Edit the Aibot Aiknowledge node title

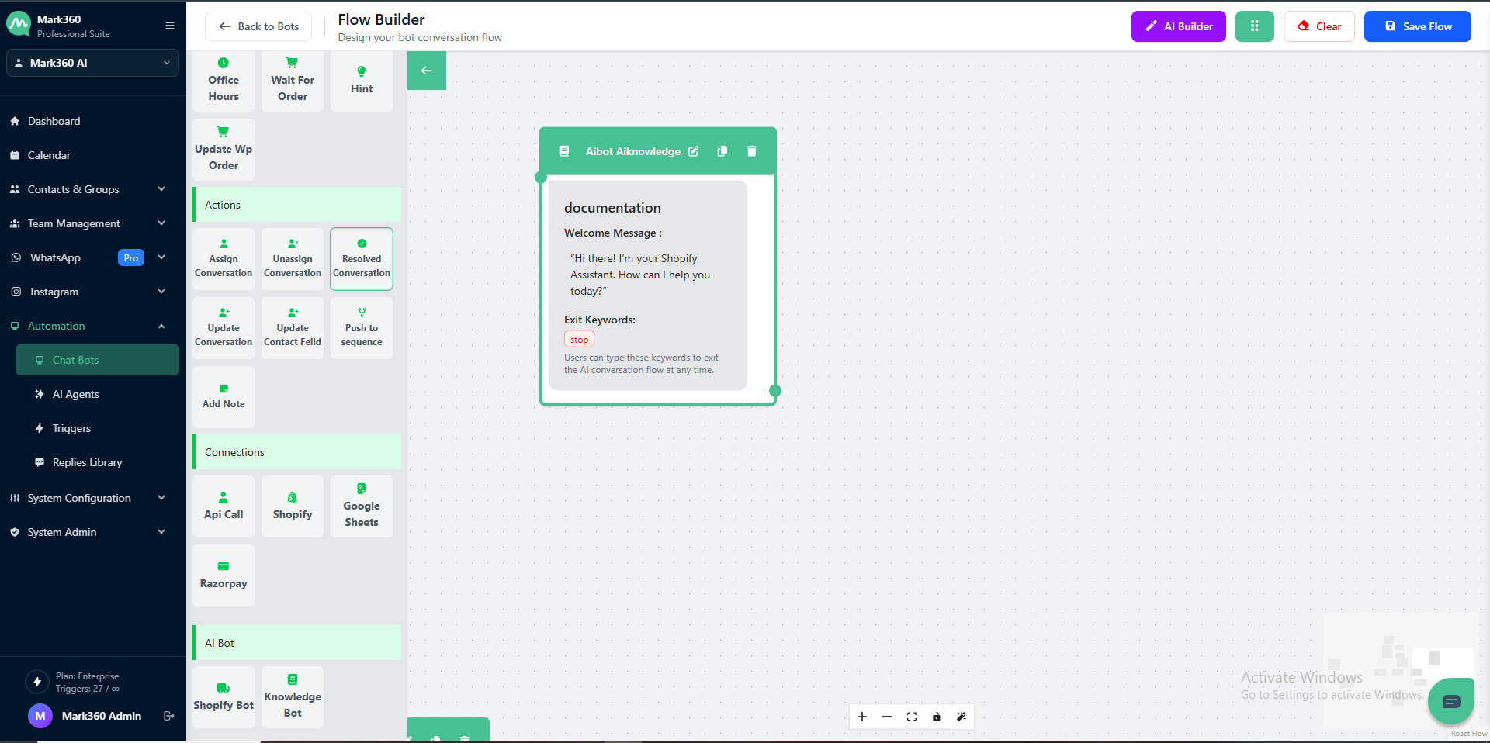click(694, 151)
